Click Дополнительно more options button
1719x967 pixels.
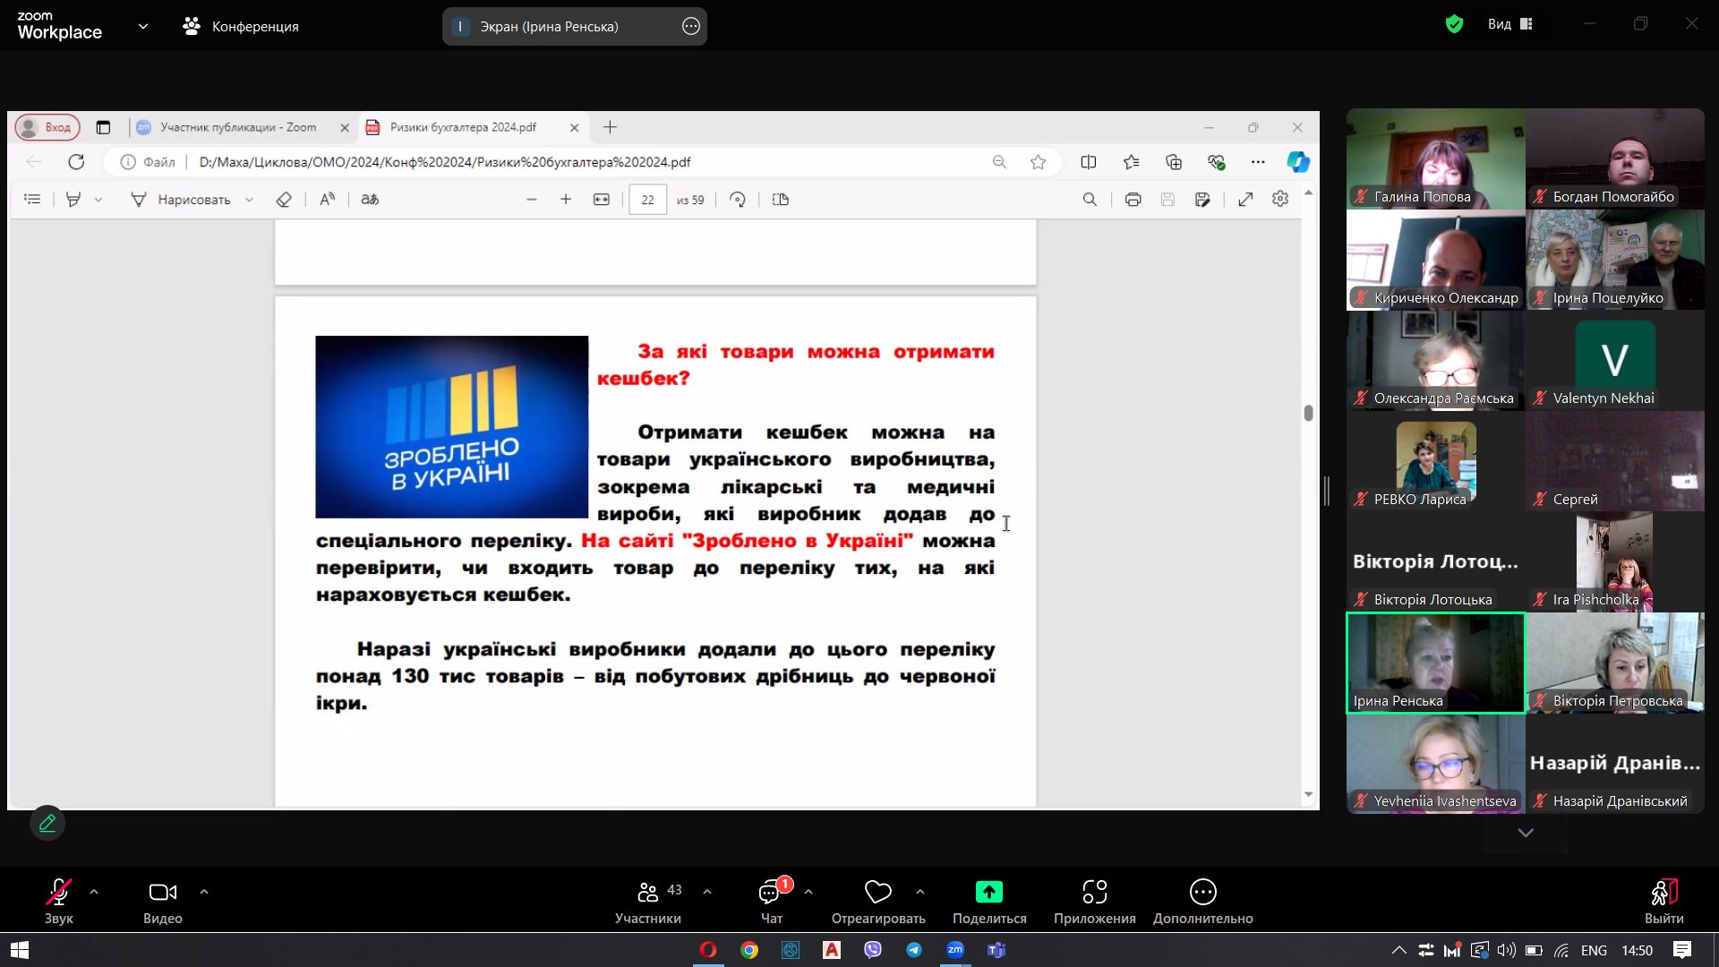coord(1202,893)
